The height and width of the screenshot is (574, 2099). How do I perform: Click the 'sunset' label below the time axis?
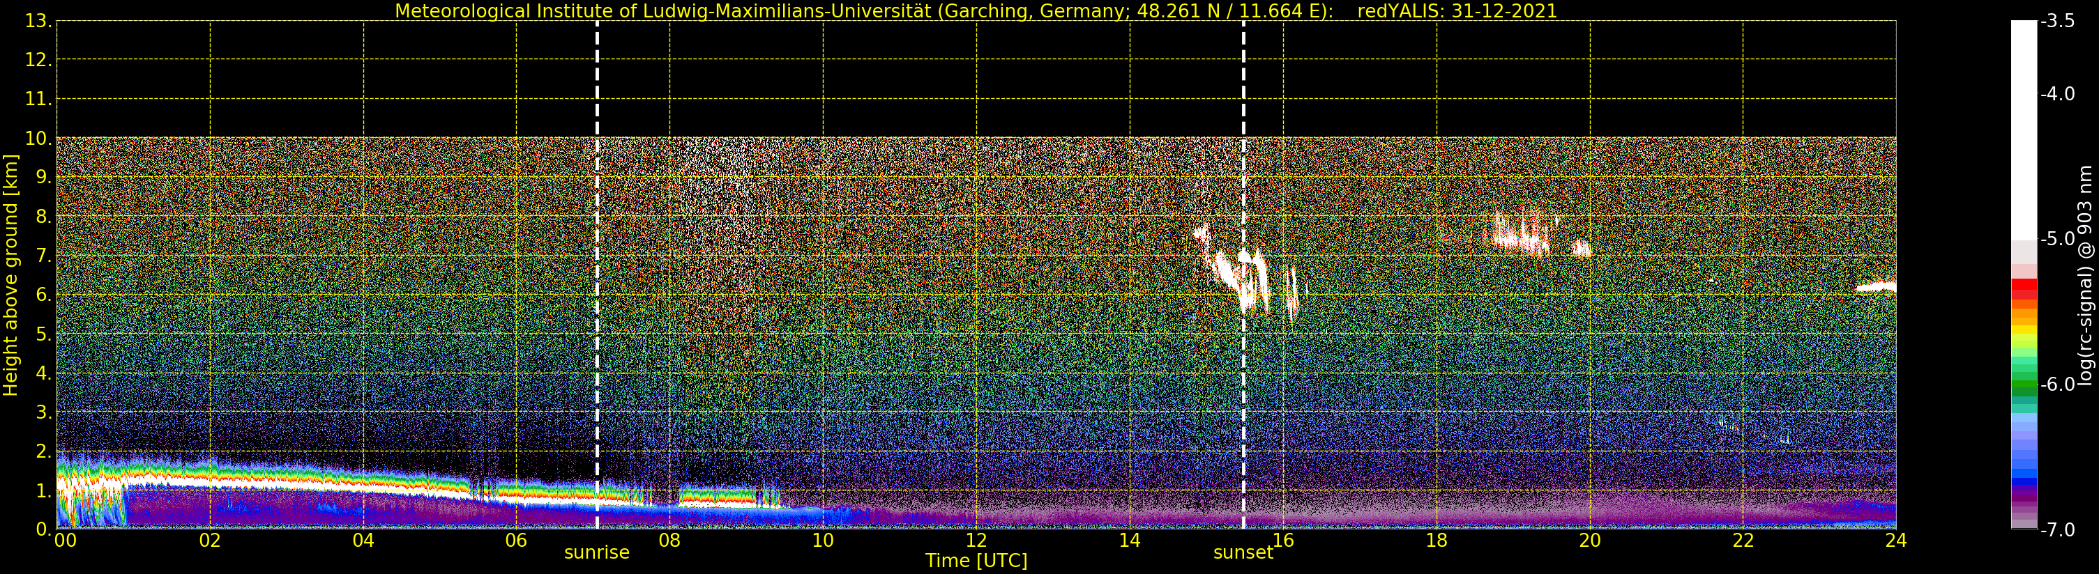coord(1243,553)
